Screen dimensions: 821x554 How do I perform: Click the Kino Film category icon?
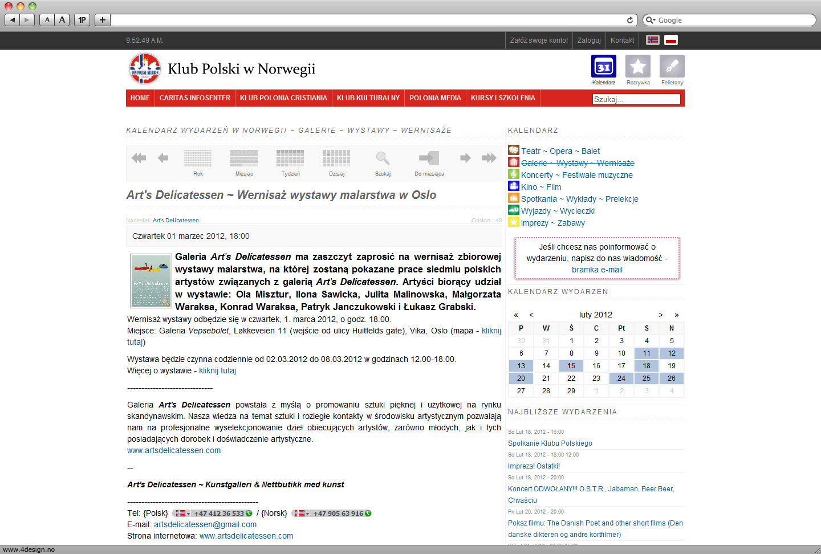[x=514, y=186]
